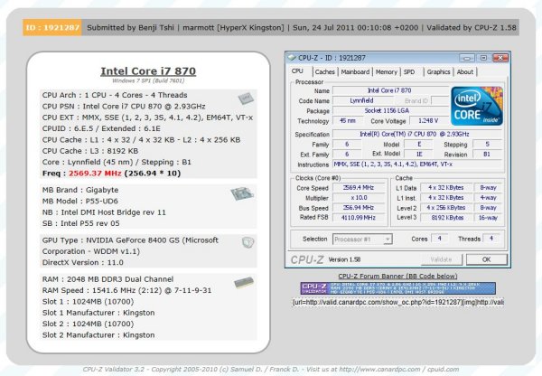The width and height of the screenshot is (542, 376).
Task: Click the RAM Speed : 1541.6 MHz line
Action: [x=126, y=290]
